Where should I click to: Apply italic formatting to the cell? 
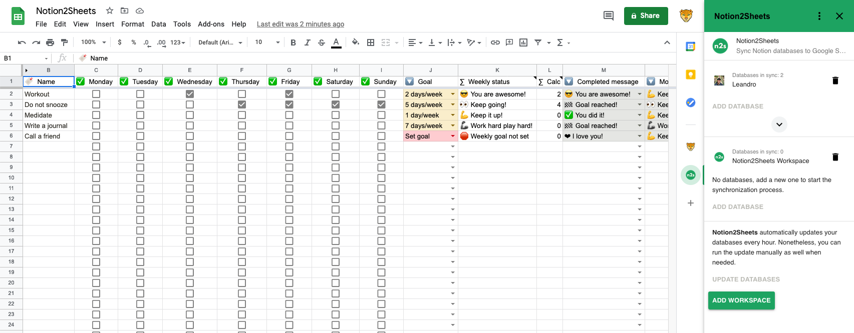tap(308, 42)
